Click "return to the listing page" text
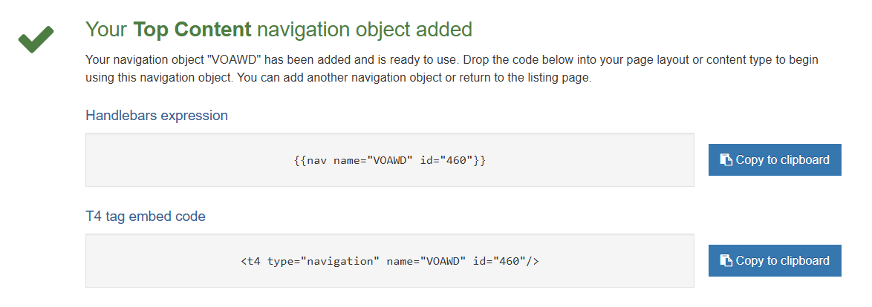 click(x=523, y=78)
